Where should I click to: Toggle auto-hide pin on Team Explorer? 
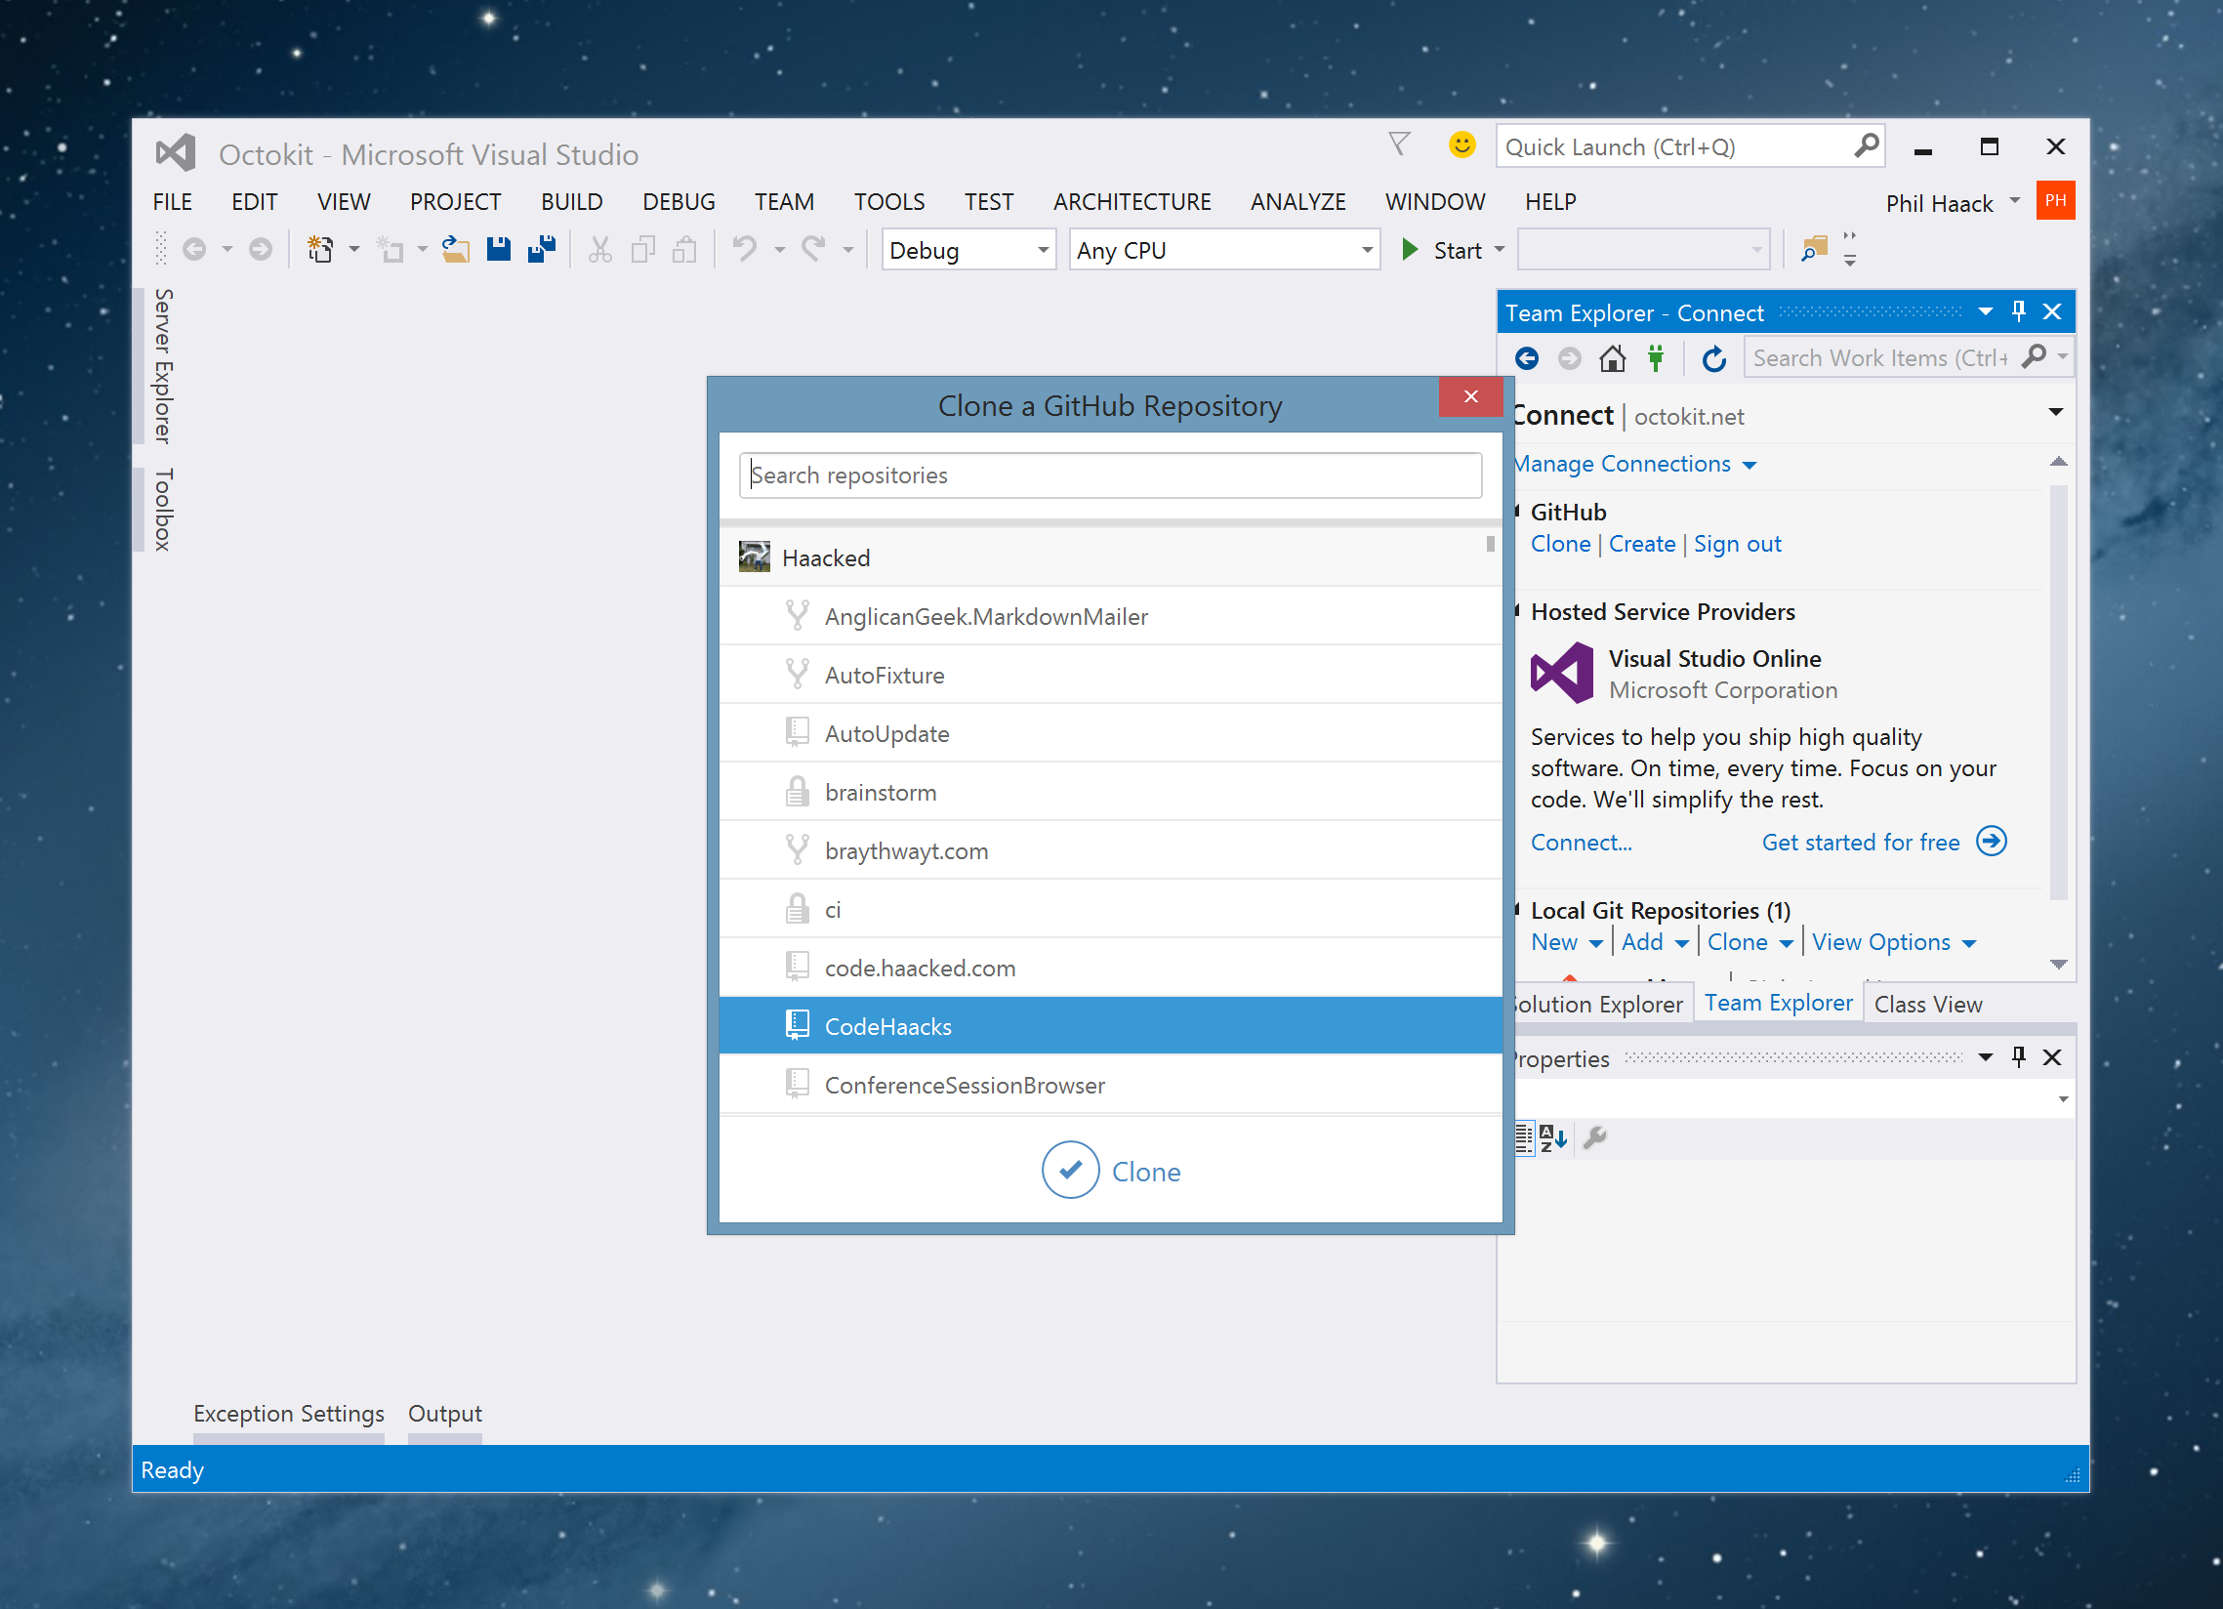pos(2018,311)
